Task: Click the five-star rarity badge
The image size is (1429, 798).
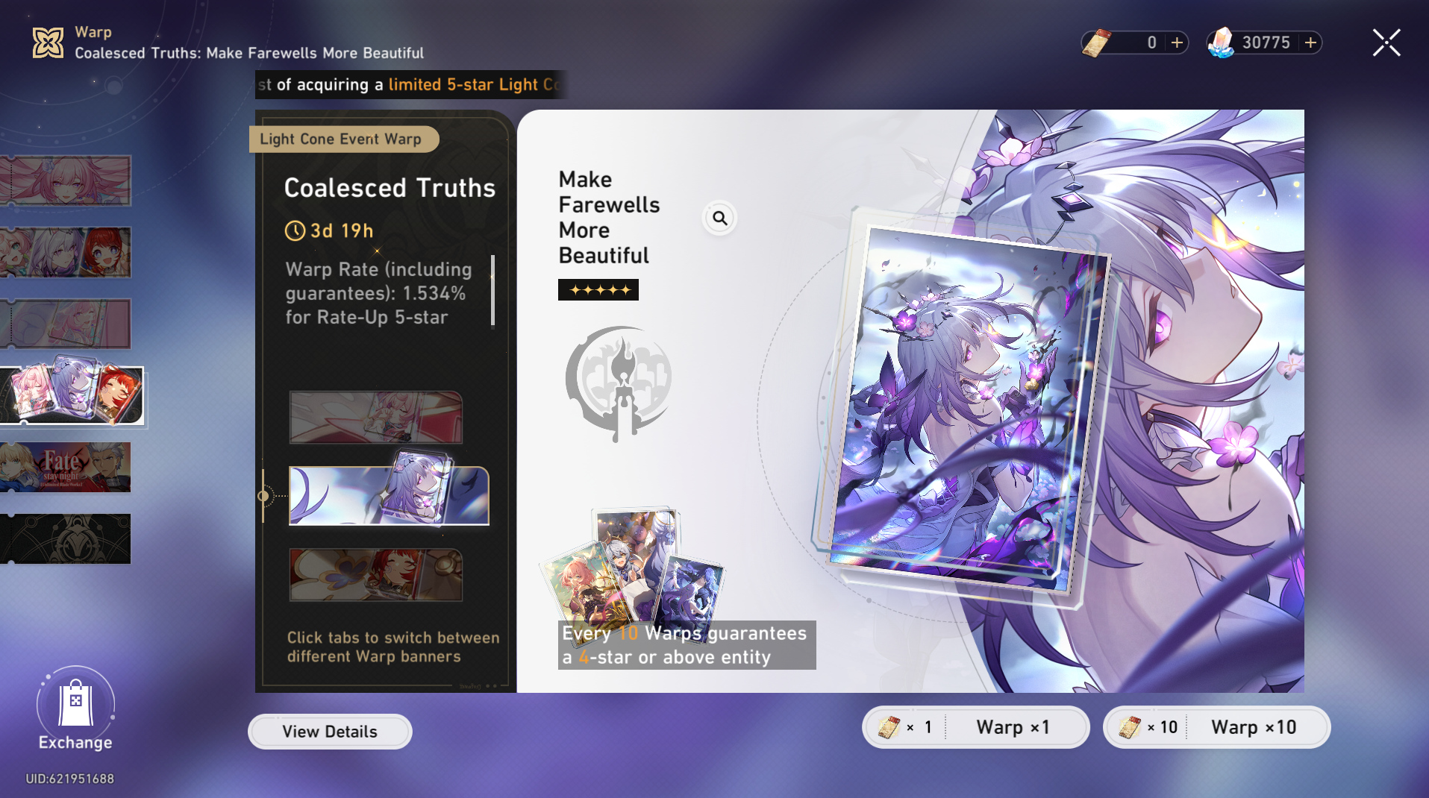Action: point(598,290)
